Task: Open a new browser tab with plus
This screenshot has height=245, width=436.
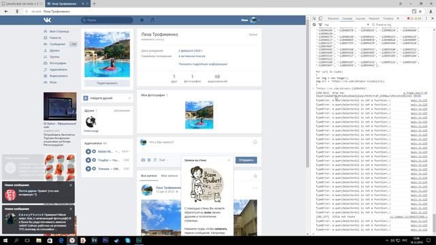Action: click(x=94, y=3)
